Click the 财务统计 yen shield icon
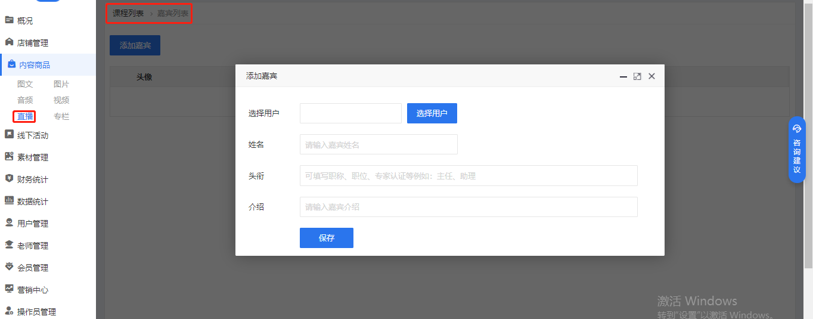This screenshot has height=319, width=813. pyautogui.click(x=9, y=179)
